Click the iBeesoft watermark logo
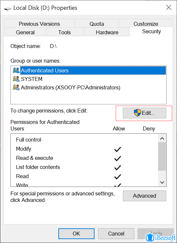The height and width of the screenshot is (243, 177). [160, 237]
